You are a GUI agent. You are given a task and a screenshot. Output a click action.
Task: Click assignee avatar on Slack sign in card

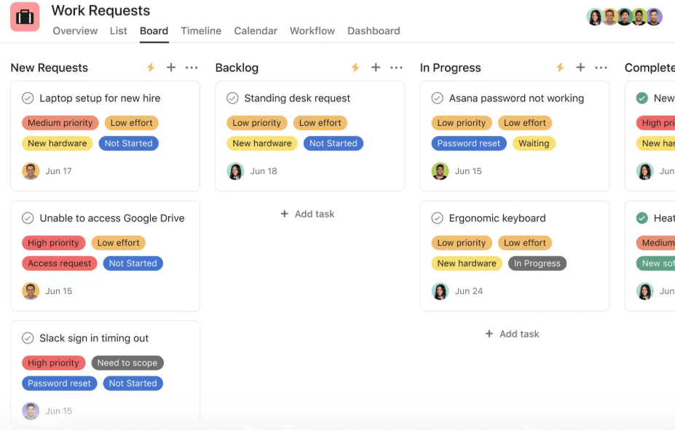tap(31, 411)
